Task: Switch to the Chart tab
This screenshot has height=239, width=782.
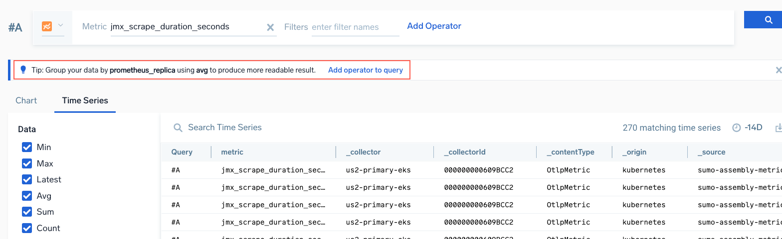Action: 26,100
